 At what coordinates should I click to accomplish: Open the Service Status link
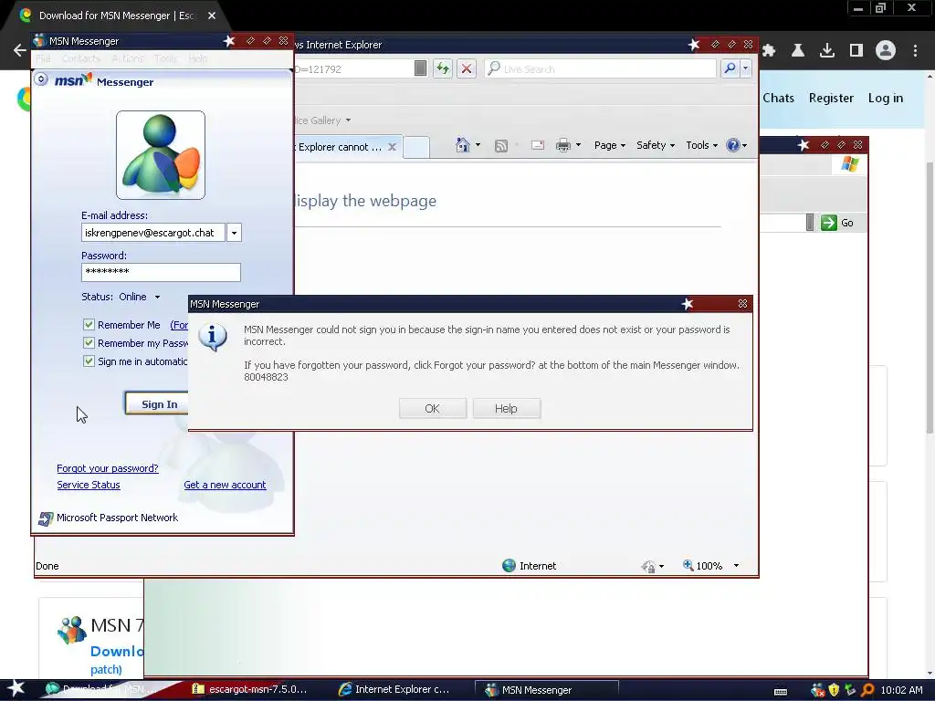[89, 485]
